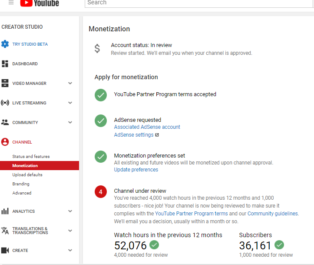Open Advanced channel settings
Viewport: 314px width, 265px height.
point(22,193)
